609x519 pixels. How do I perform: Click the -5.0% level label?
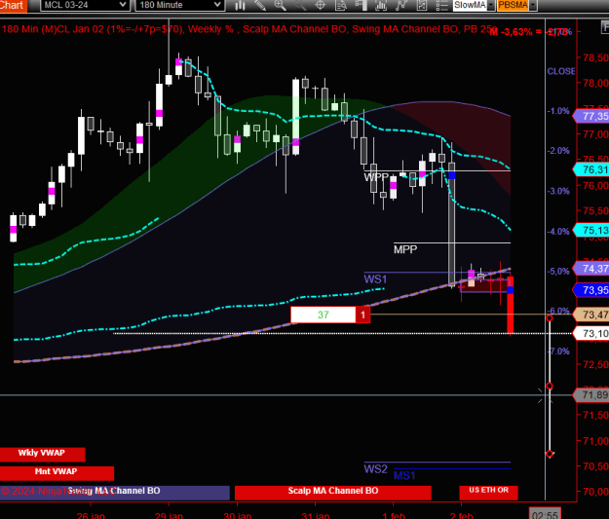click(x=558, y=272)
